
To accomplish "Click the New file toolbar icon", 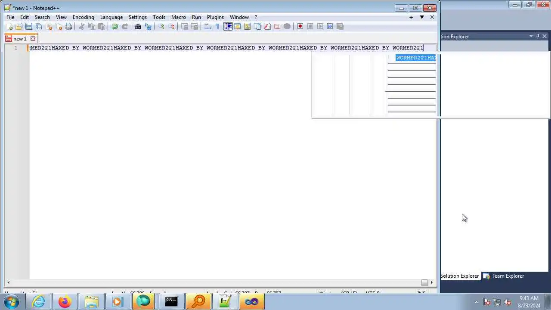I will pos(9,26).
